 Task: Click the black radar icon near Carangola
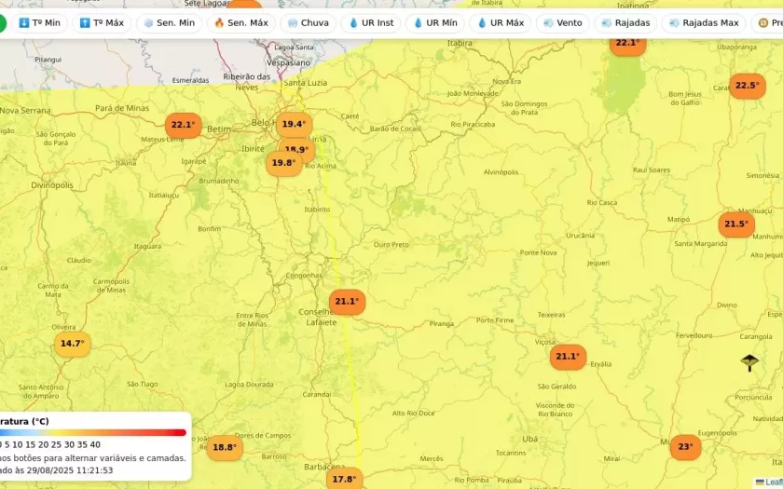click(749, 362)
